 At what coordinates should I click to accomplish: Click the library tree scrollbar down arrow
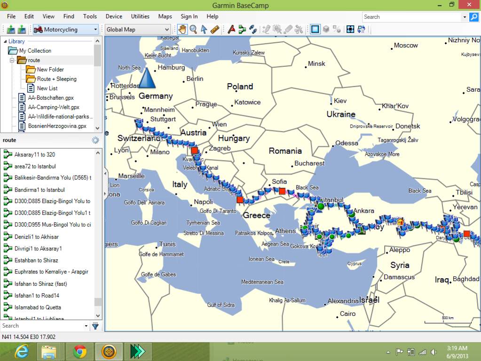tap(97, 128)
